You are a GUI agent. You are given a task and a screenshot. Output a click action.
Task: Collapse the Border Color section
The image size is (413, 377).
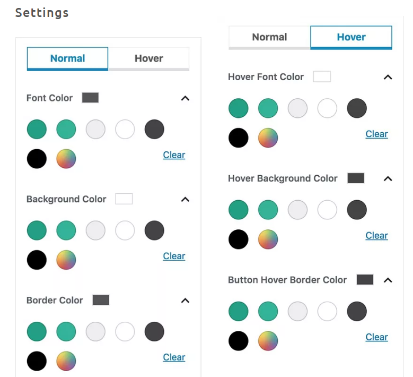pyautogui.click(x=185, y=301)
